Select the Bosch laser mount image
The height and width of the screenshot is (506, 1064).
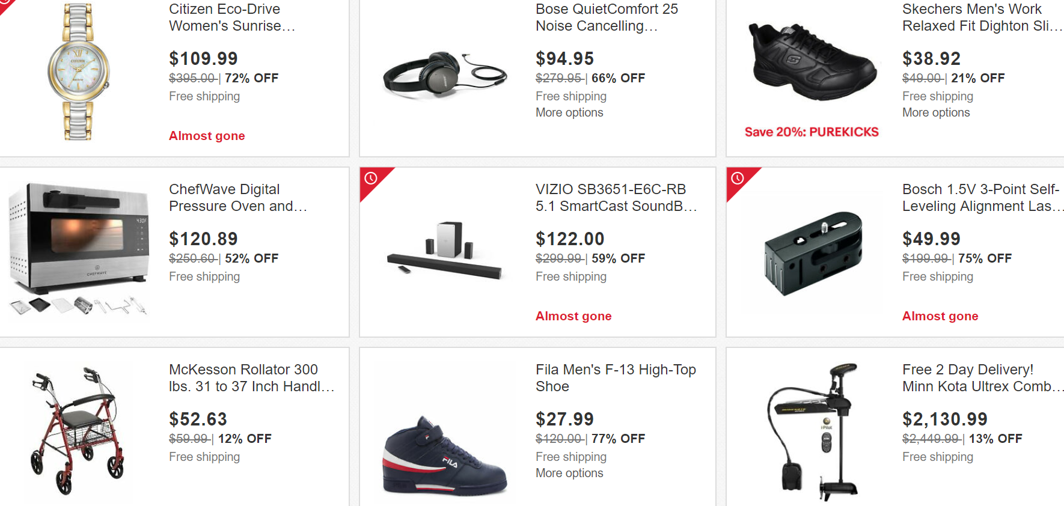pyautogui.click(x=813, y=252)
